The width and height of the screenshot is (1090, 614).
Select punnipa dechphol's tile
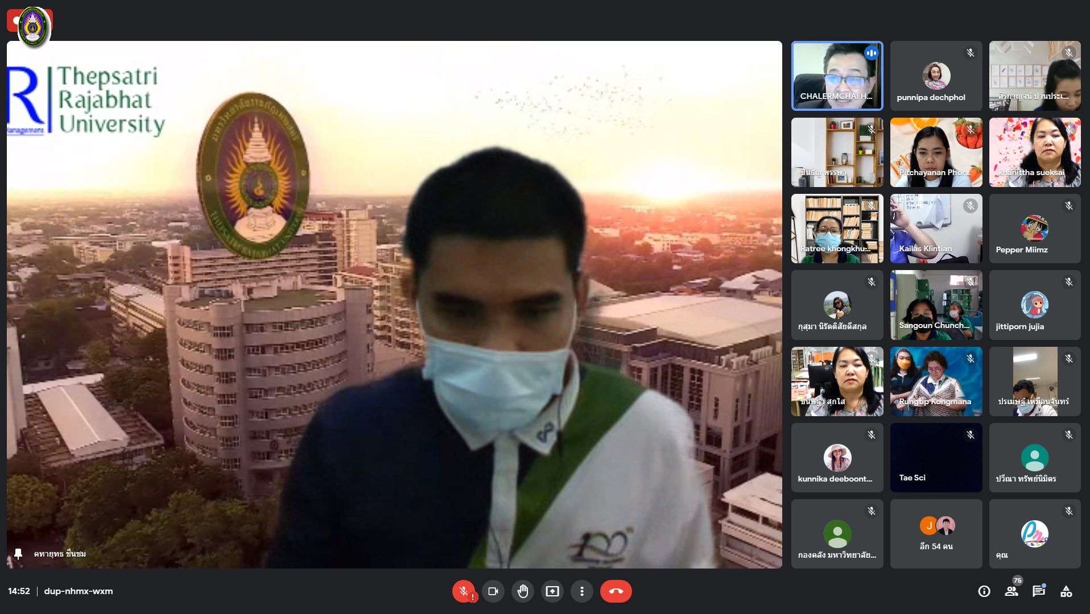(x=936, y=76)
